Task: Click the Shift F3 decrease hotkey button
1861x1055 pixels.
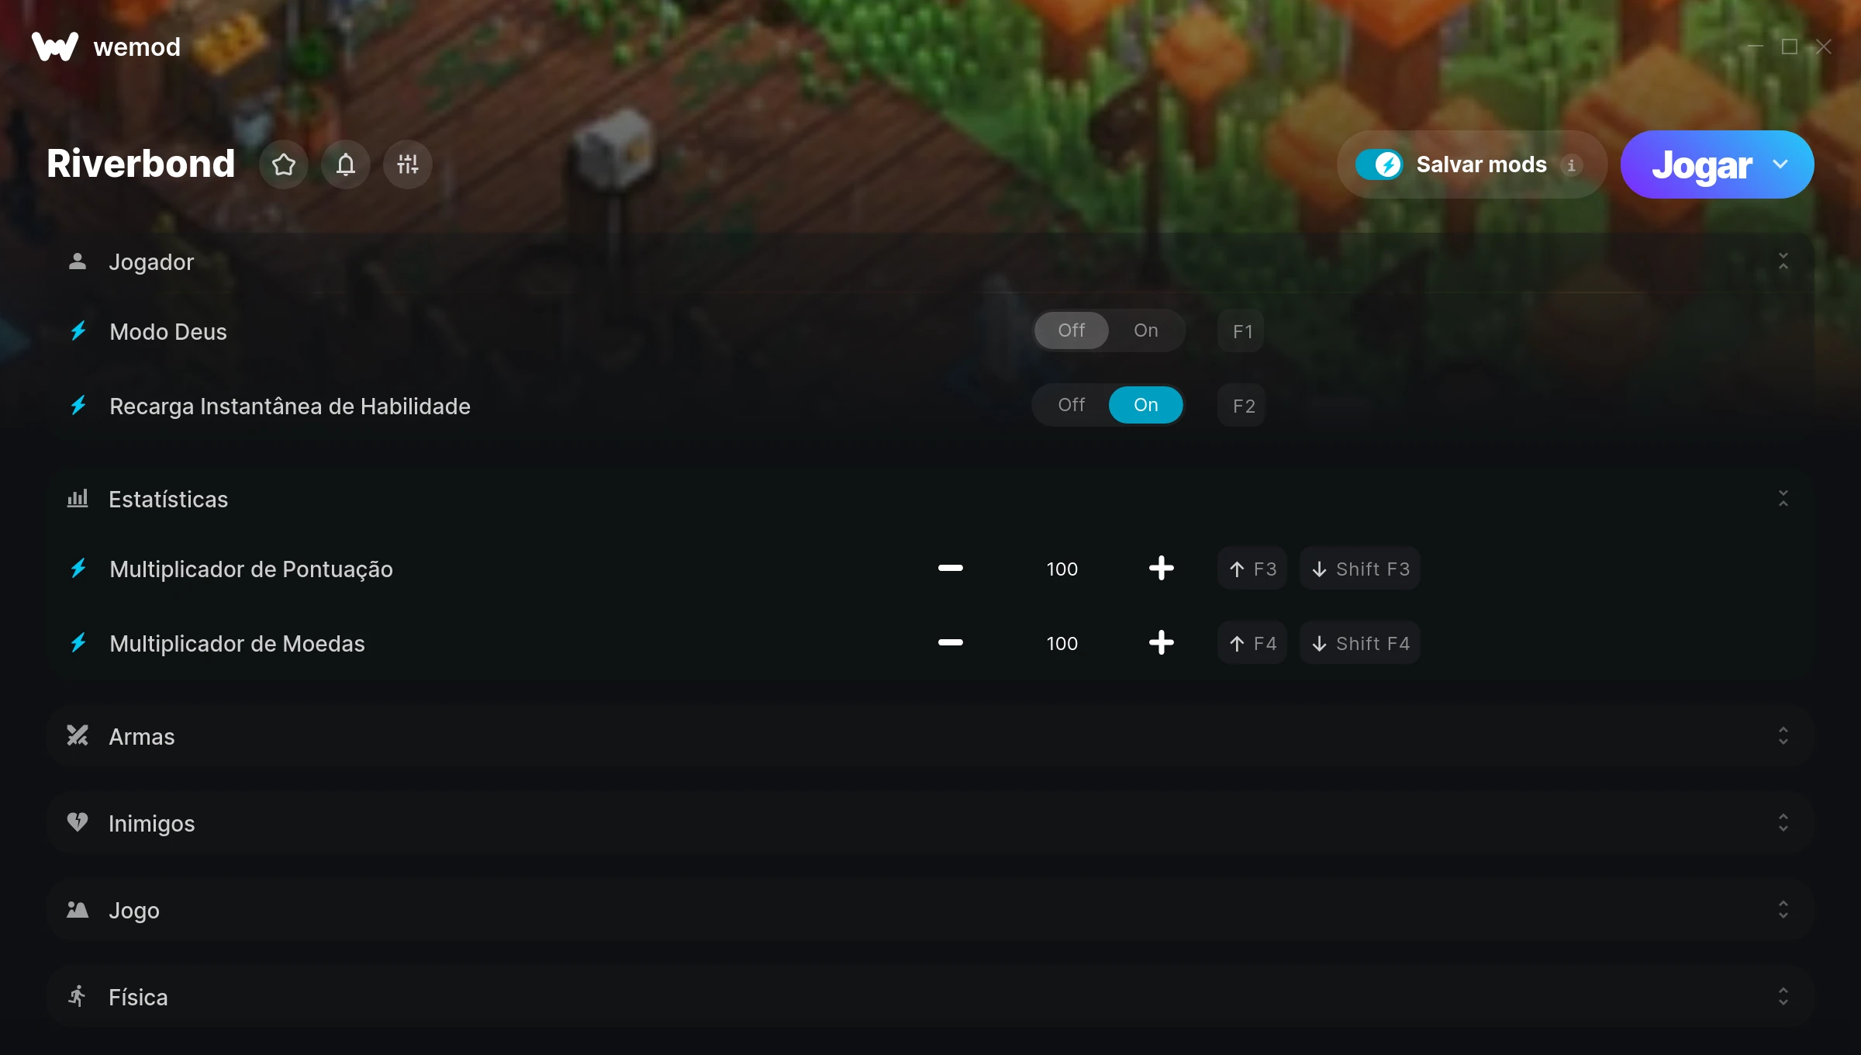Action: coord(1360,569)
